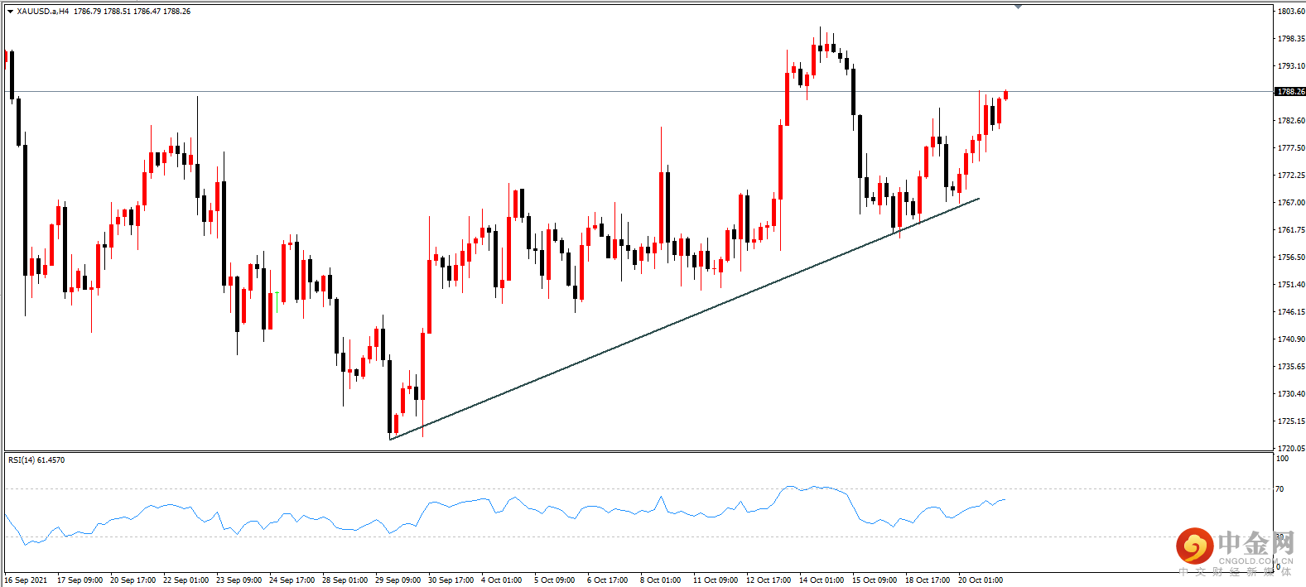Click price axis label 1782.60

[1291, 121]
